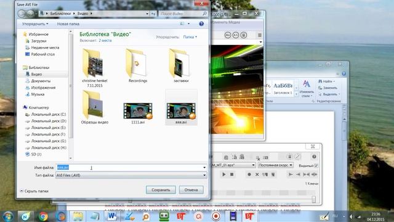Open the Тип файла AVI Files dropdown

pos(131,175)
